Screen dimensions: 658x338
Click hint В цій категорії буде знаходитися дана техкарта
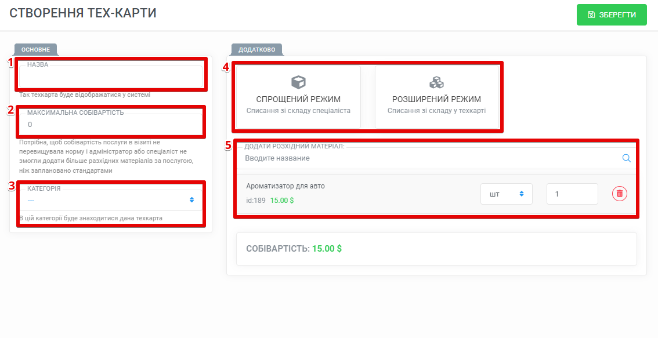91,218
